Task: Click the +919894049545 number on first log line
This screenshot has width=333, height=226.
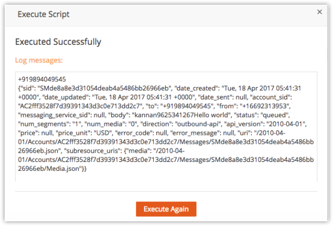Action: (x=42, y=79)
